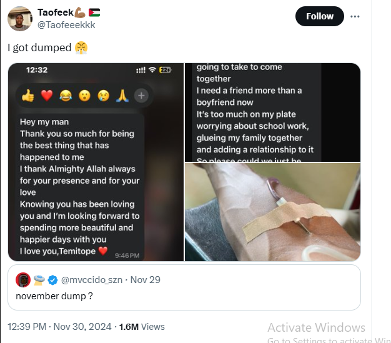
Task: Open the @Taofeeekkk handle link
Action: pos(66,24)
